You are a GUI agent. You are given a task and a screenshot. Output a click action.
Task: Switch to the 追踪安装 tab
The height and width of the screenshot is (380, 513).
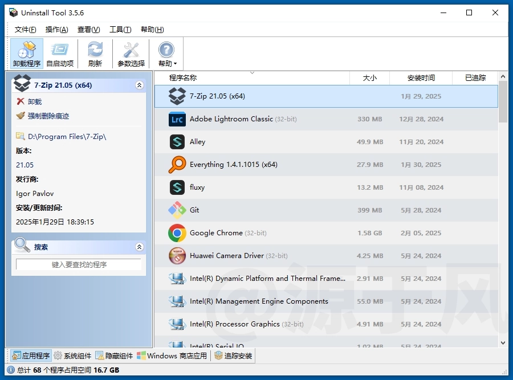(233, 356)
